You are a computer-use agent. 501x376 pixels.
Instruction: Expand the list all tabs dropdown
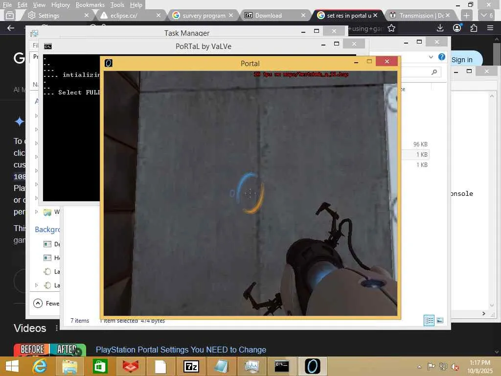click(x=487, y=15)
